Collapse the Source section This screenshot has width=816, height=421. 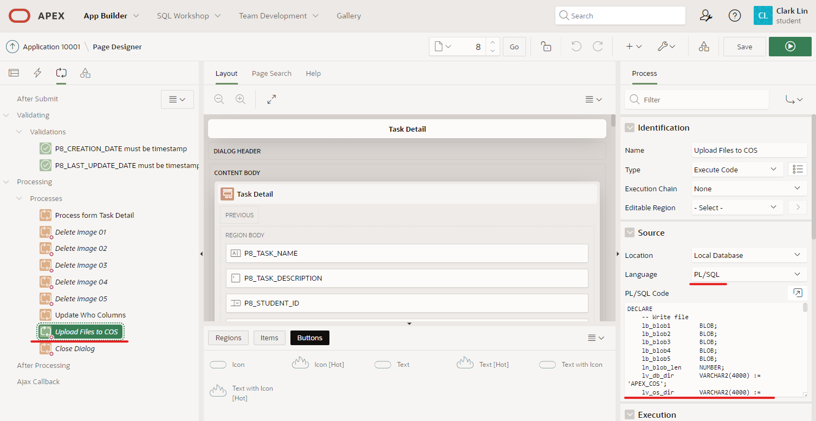630,233
